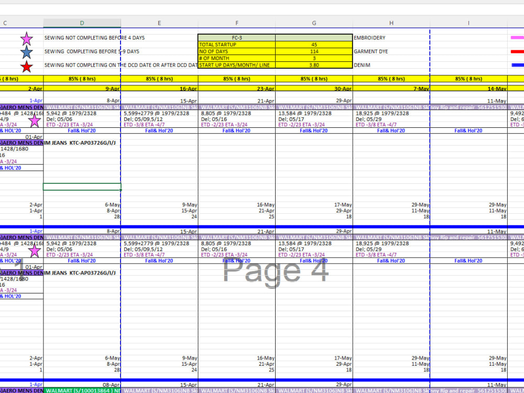The image size is (524, 393).
Task: Select the yellow 23-Apr date cell
Action: [237, 89]
